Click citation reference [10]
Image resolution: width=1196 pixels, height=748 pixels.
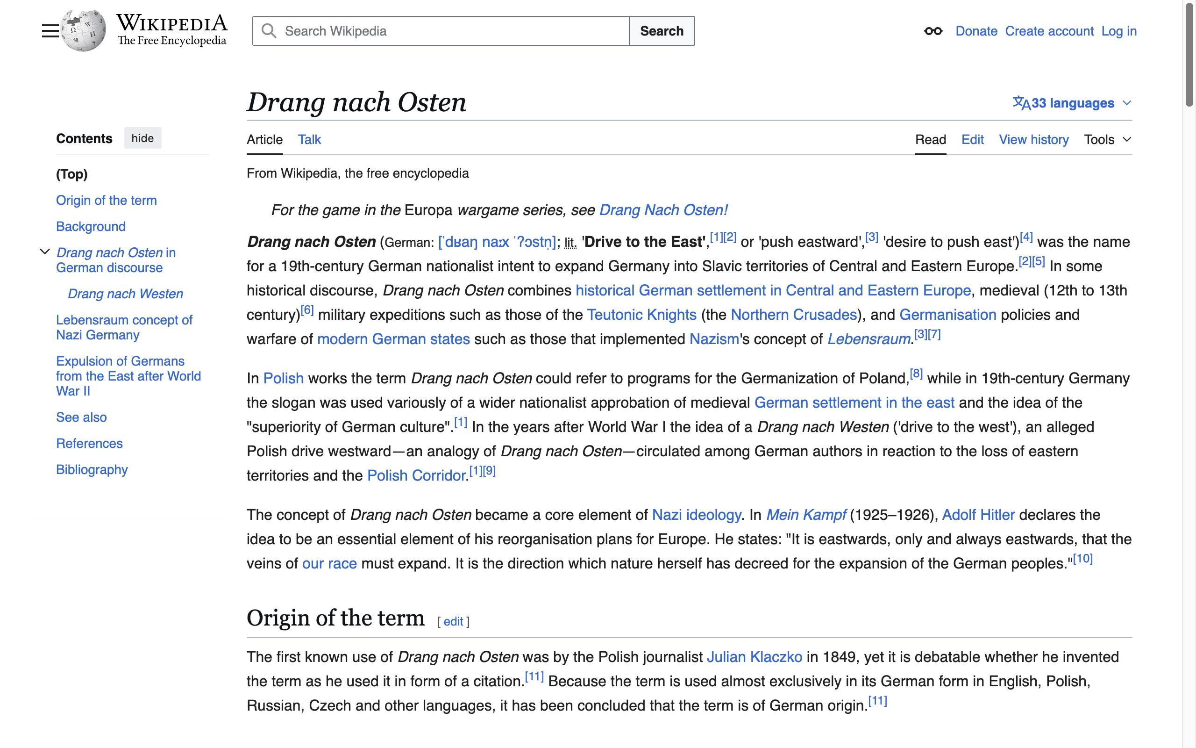[x=1082, y=559]
